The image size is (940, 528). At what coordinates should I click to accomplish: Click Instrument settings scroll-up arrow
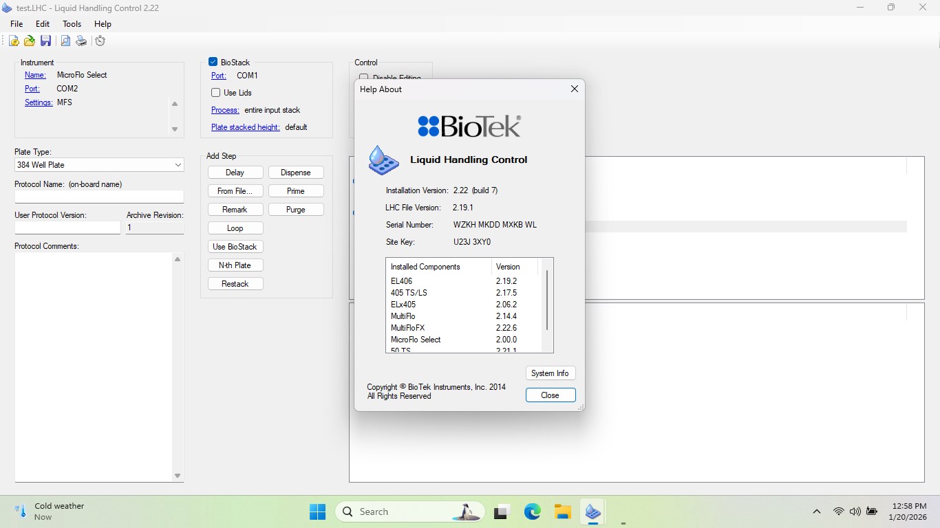tap(175, 104)
